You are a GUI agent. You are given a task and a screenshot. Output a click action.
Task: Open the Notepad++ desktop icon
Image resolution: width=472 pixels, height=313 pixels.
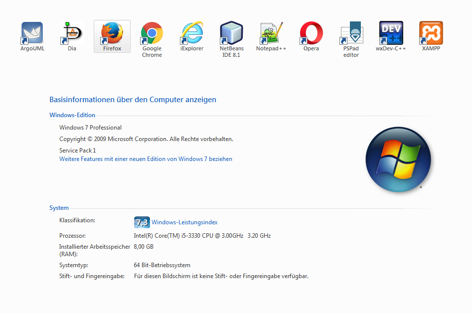click(x=271, y=34)
